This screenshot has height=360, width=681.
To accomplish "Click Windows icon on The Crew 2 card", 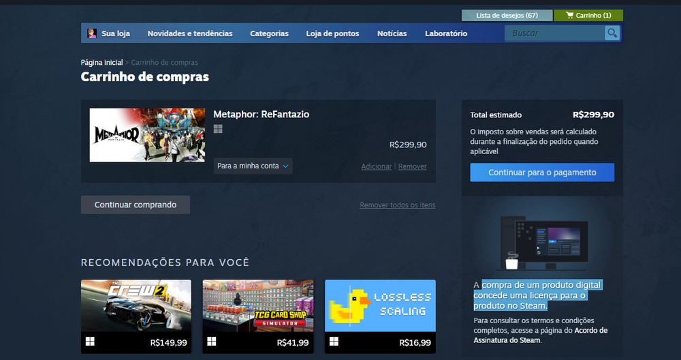I will coord(90,342).
